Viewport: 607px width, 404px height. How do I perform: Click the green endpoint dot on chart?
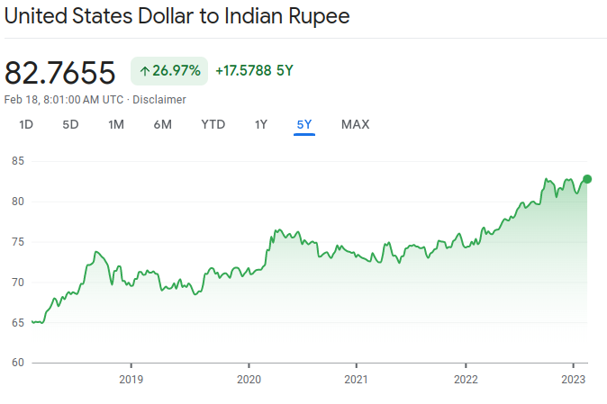tap(587, 179)
